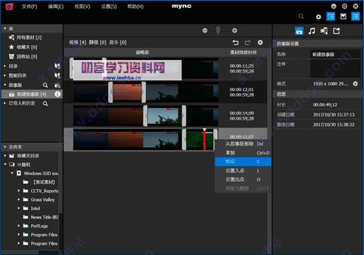The height and width of the screenshot is (255, 364).
Task: Collapse the 故事版 tree arrow
Action: (5, 85)
